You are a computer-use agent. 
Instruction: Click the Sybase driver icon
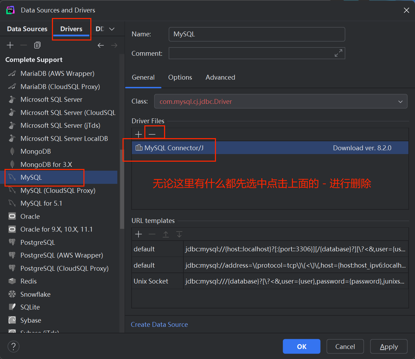(x=12, y=320)
